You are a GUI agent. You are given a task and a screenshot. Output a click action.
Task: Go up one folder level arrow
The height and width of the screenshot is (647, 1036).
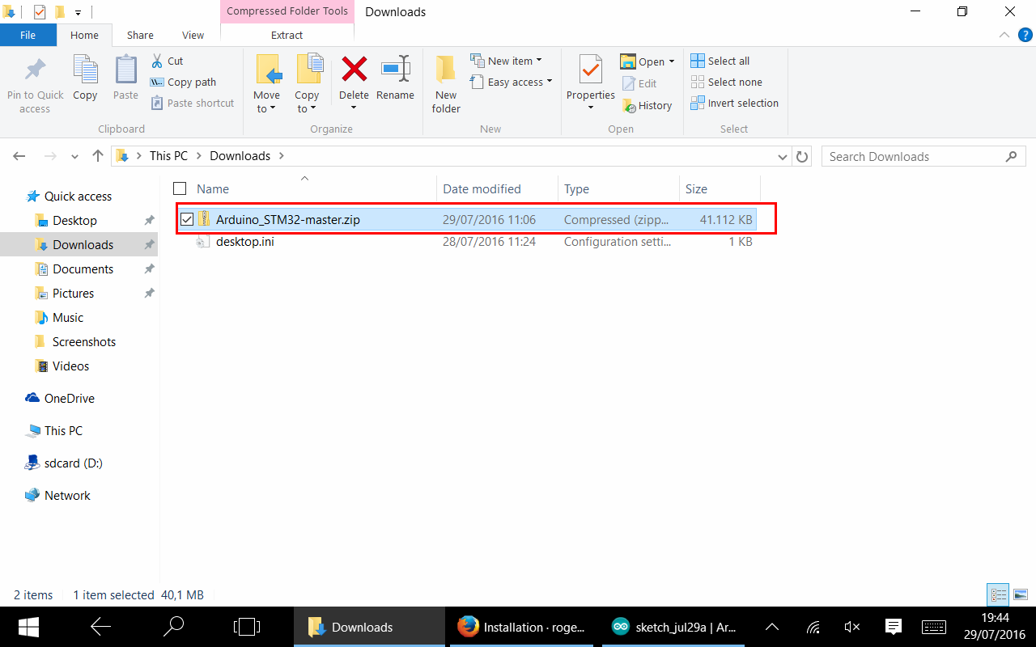pos(98,156)
